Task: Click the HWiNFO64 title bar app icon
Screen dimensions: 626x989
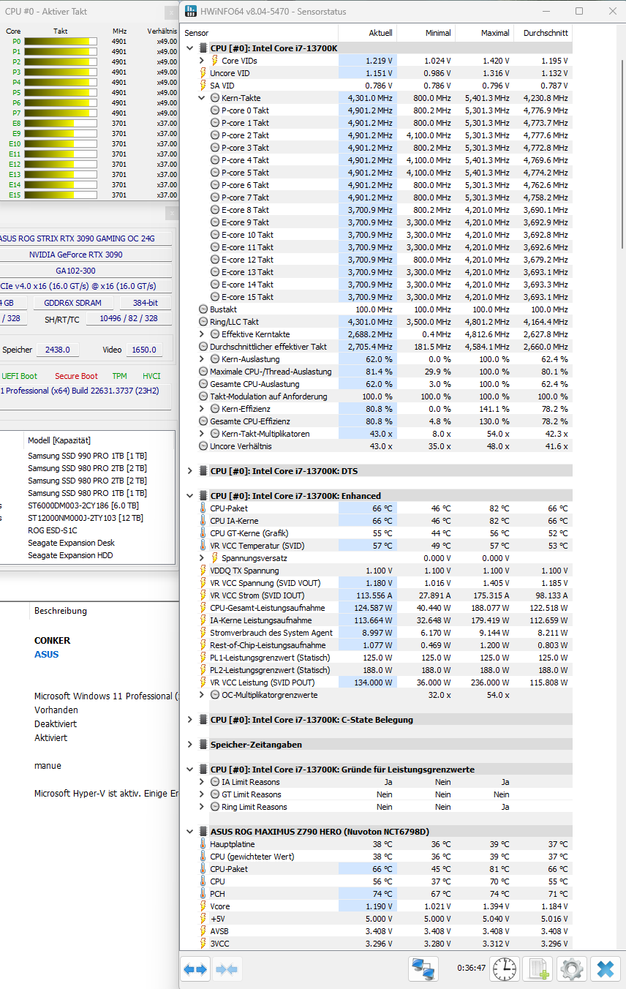Action: click(192, 12)
